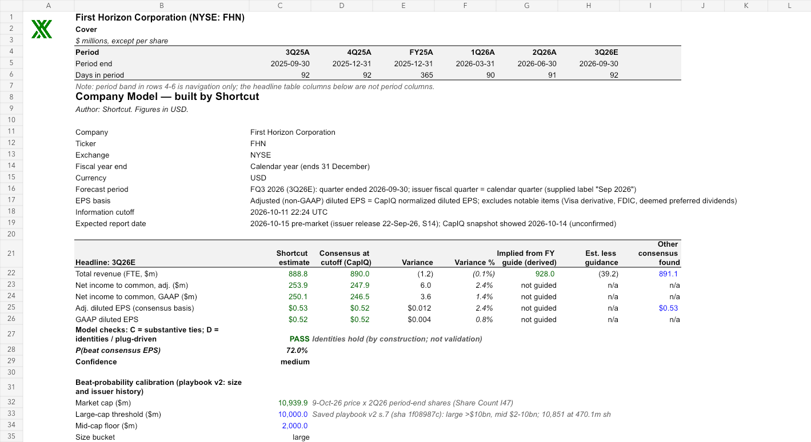Select the 'Headline: 3Q26E' table header

(106, 262)
